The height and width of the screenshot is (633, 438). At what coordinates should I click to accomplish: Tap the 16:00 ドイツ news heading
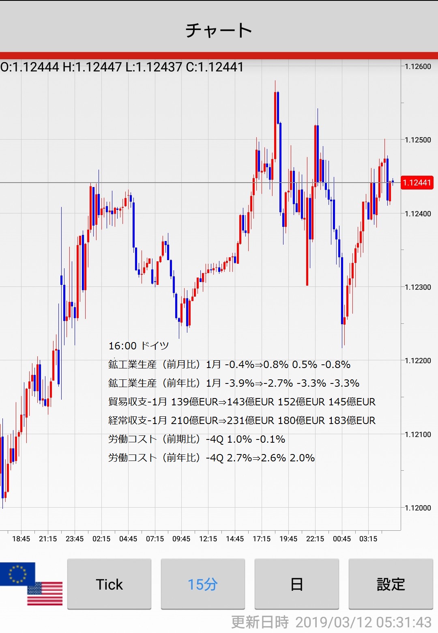[x=138, y=346]
